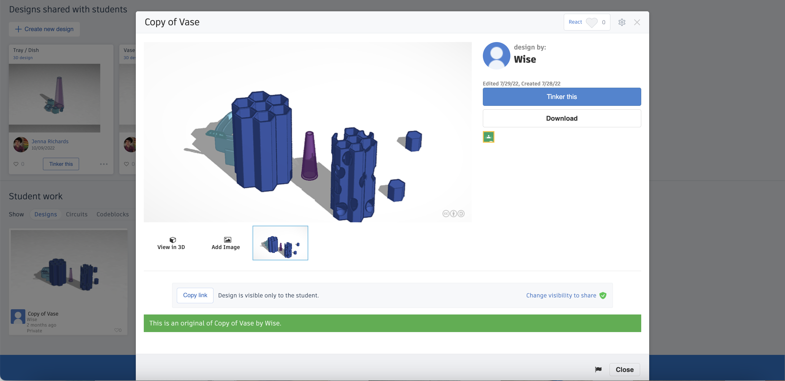Click the Add Image picture icon
Image resolution: width=785 pixels, height=381 pixels.
click(x=227, y=240)
